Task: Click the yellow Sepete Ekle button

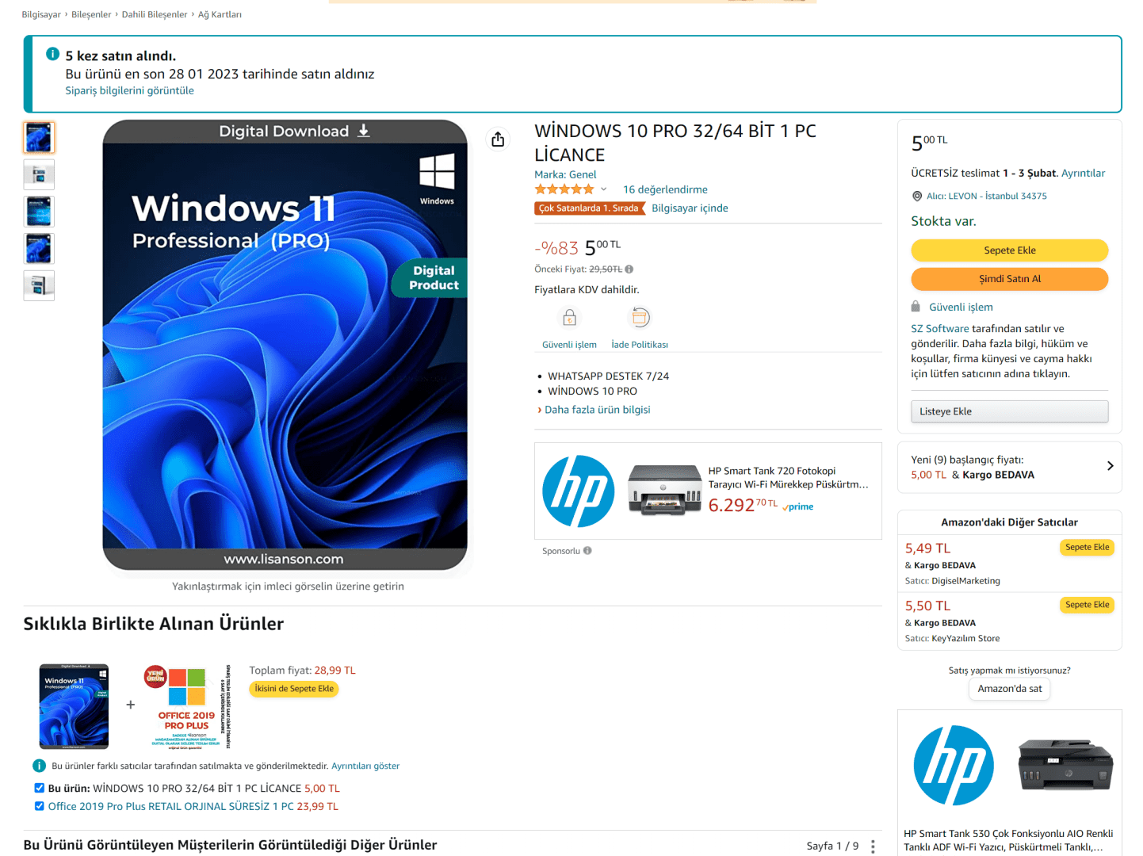Action: tap(1009, 250)
